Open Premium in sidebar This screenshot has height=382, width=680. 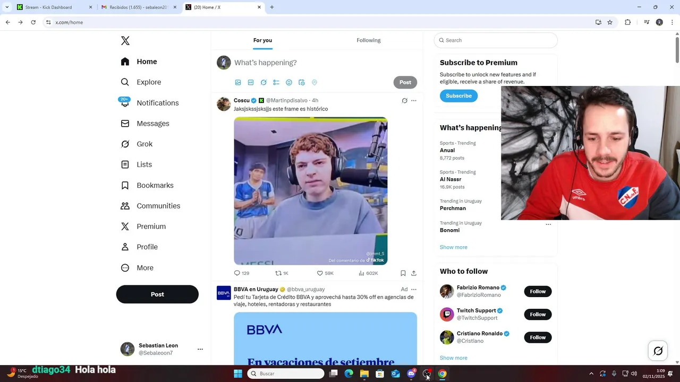point(143,227)
